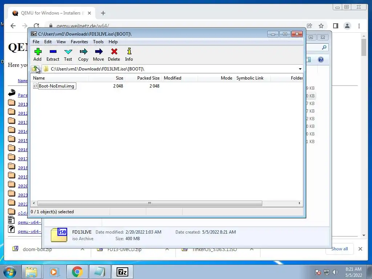Bookmark this page with the star icon
The height and width of the screenshot is (279, 372).
coord(321,26)
